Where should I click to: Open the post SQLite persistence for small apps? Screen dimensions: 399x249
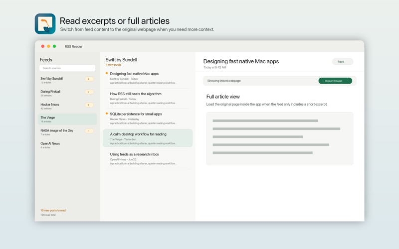pyautogui.click(x=148, y=119)
